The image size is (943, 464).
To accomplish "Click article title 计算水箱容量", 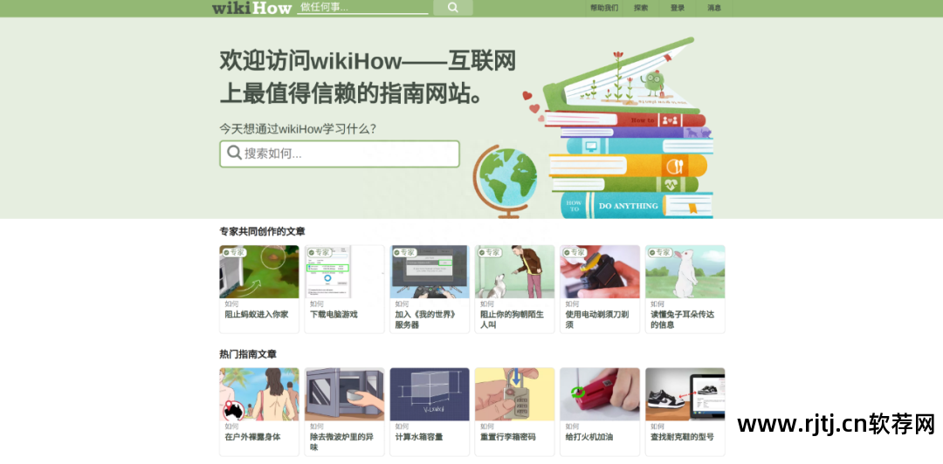I will 419,437.
